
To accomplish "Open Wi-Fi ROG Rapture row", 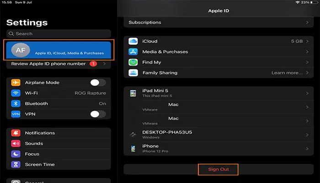I will [x=59, y=93].
